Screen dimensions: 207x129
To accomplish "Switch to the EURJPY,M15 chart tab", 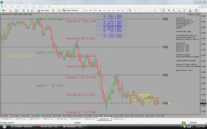I will (21, 119).
